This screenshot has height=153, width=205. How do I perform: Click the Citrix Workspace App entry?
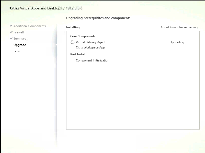90,47
